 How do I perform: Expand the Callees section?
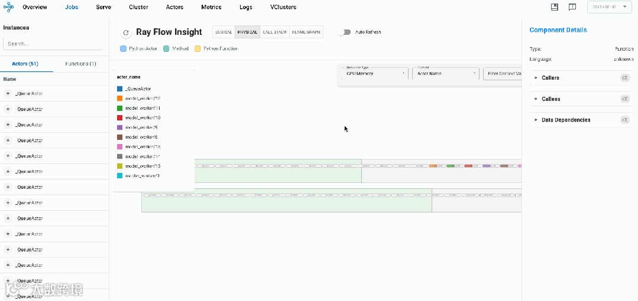click(x=581, y=99)
